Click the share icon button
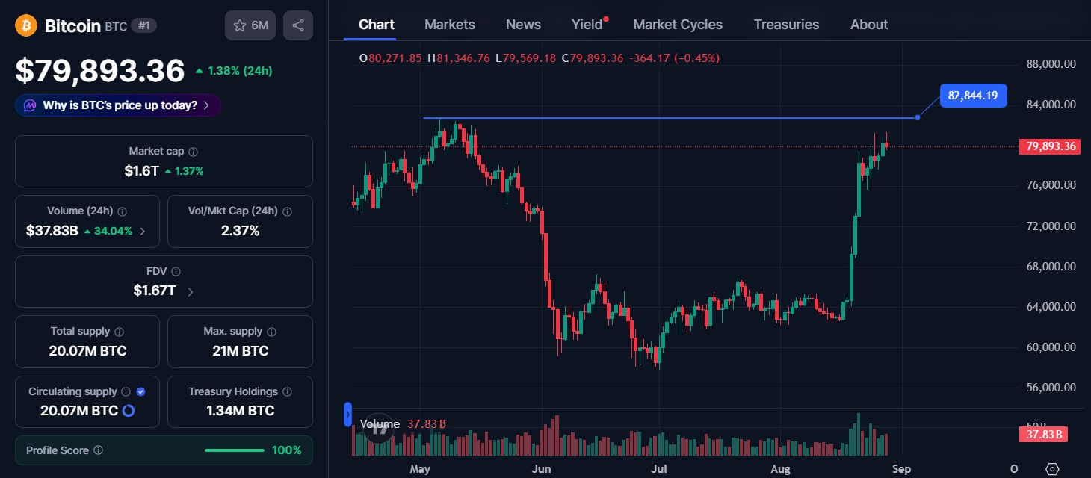This screenshot has height=478, width=1091. pos(298,25)
